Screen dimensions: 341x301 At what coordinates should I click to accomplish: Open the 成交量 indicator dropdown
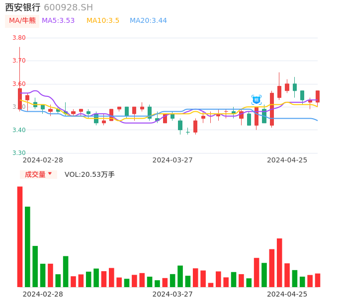38,174
